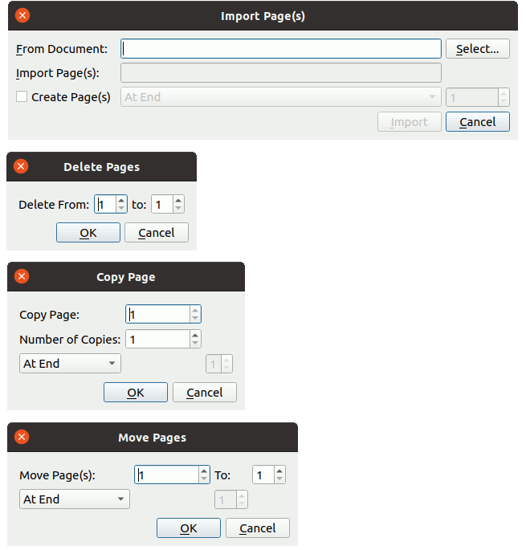Click the Move Page(s) input field
Viewport: 526px width, 550px height.
[166, 475]
